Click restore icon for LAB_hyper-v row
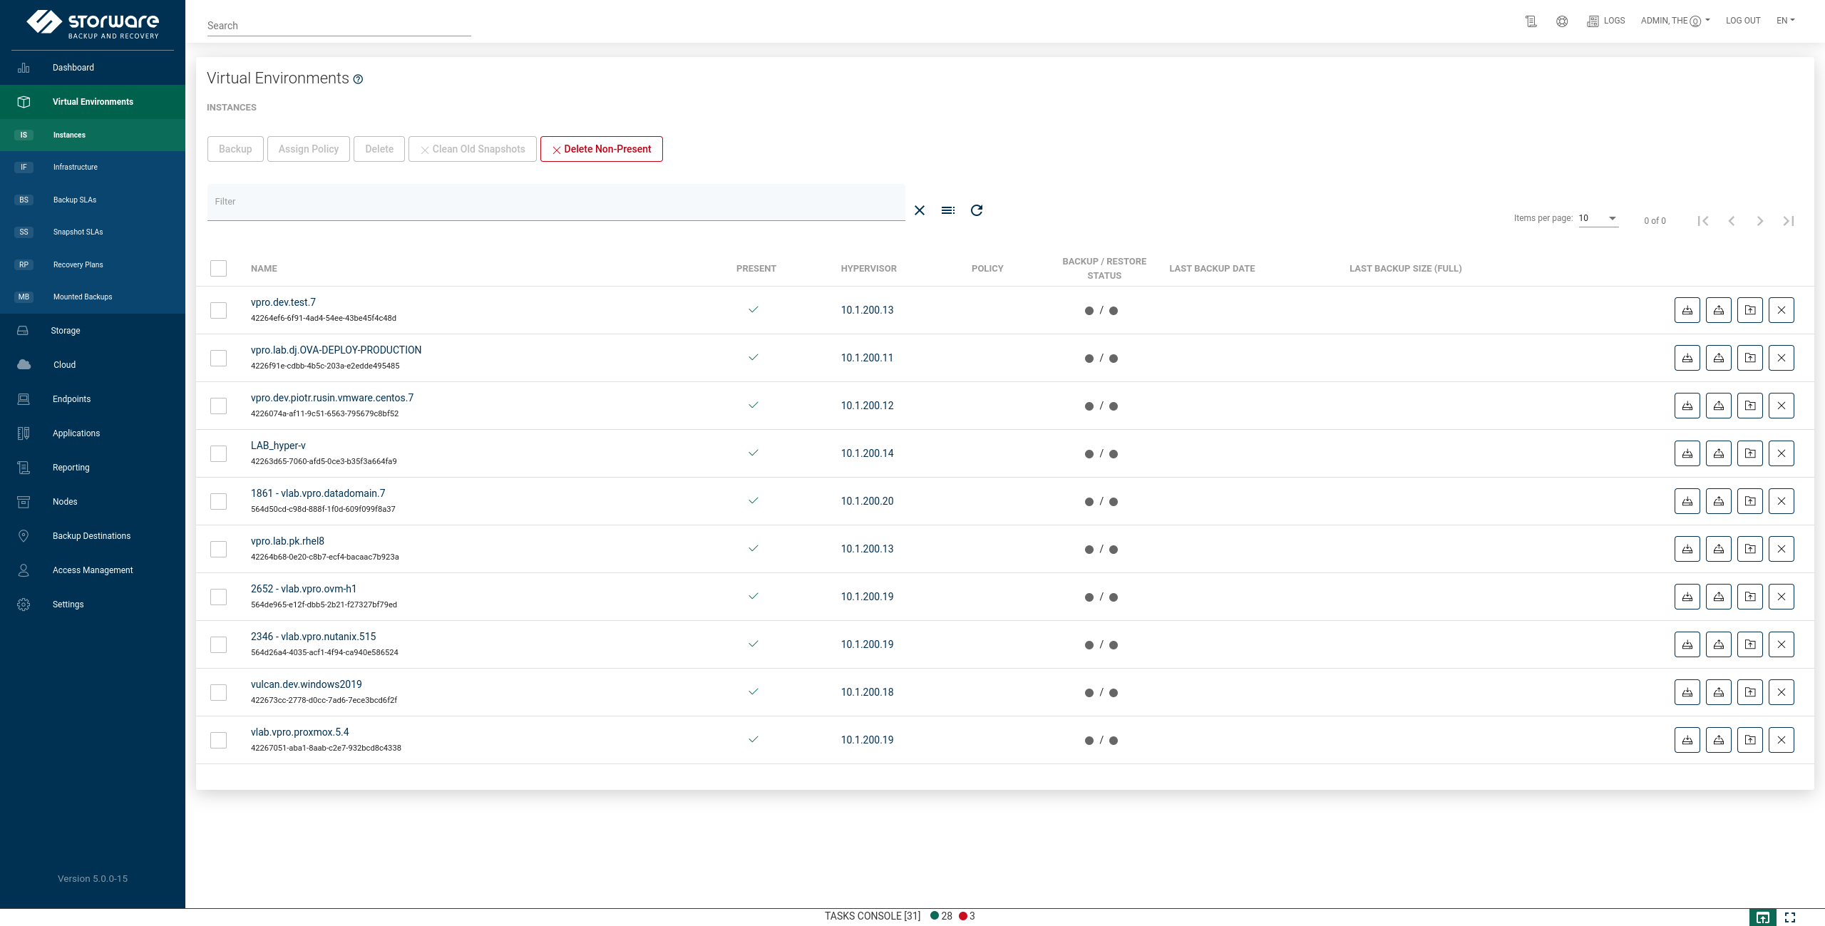The image size is (1825, 926). coord(1718,453)
